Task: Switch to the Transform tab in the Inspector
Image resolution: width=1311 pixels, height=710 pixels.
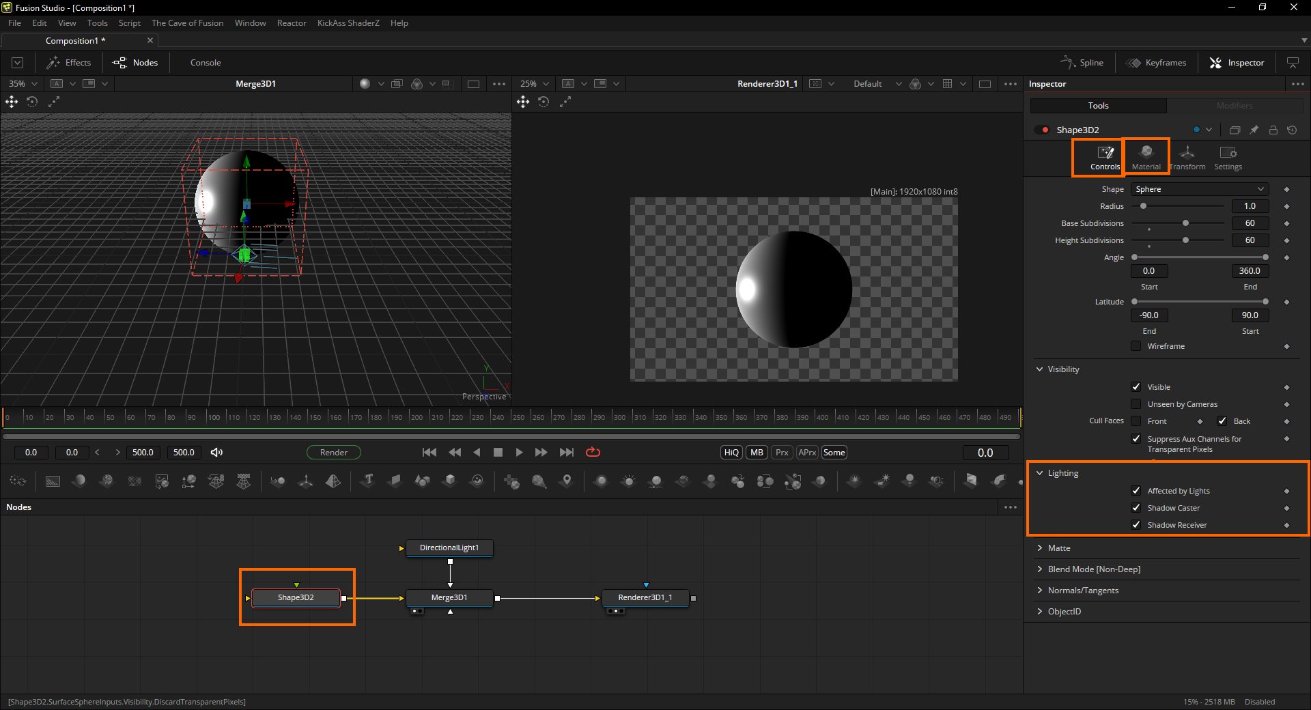Action: coord(1187,158)
